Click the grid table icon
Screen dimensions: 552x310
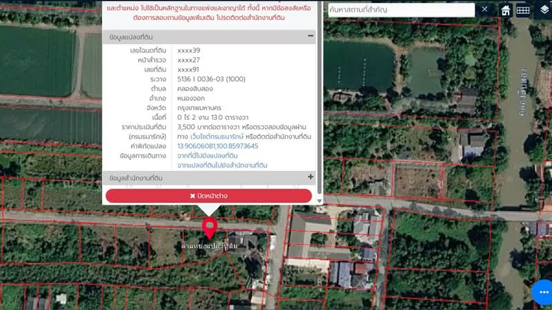coord(523,10)
